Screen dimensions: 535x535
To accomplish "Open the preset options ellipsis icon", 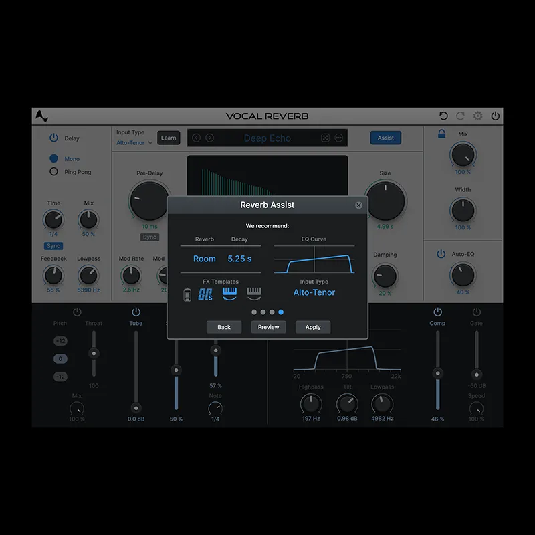I will click(x=339, y=138).
